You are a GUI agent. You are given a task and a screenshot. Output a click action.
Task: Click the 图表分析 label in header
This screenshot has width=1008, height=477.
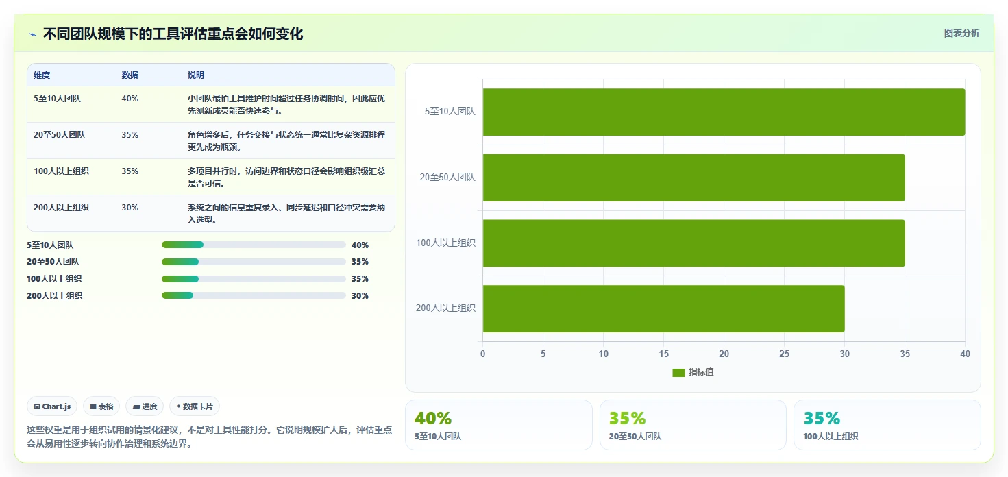pyautogui.click(x=961, y=33)
